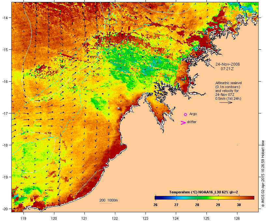Viewport: 267px width, 221px height.
Task: Select the date label 24-Nov-2006
Action: click(x=228, y=64)
